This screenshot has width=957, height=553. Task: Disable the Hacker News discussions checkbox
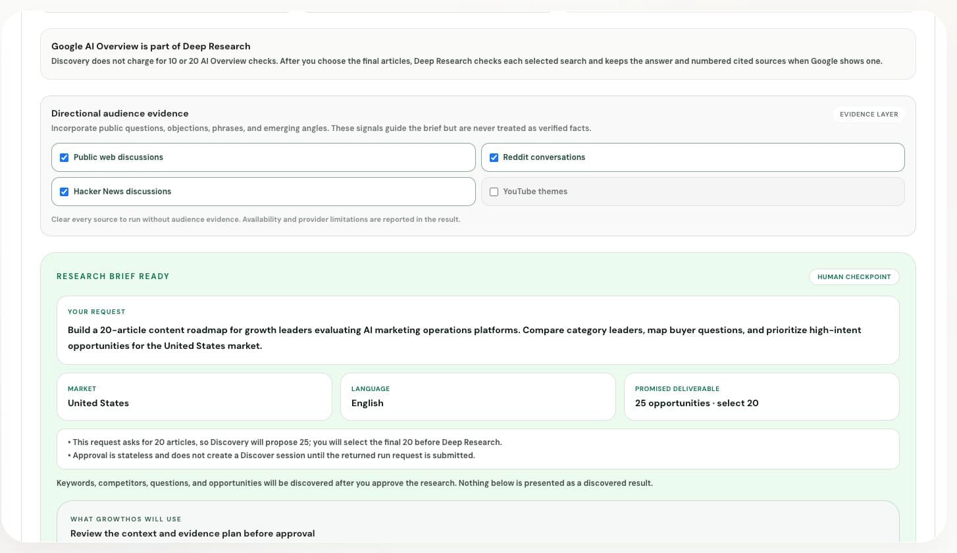64,192
